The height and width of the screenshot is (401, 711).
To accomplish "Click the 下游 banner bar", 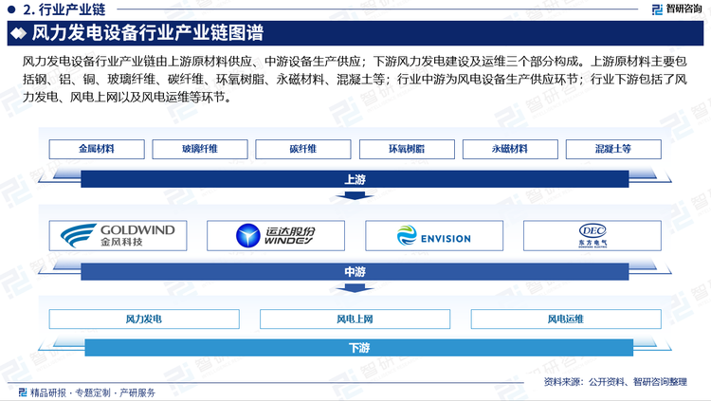I will (358, 348).
